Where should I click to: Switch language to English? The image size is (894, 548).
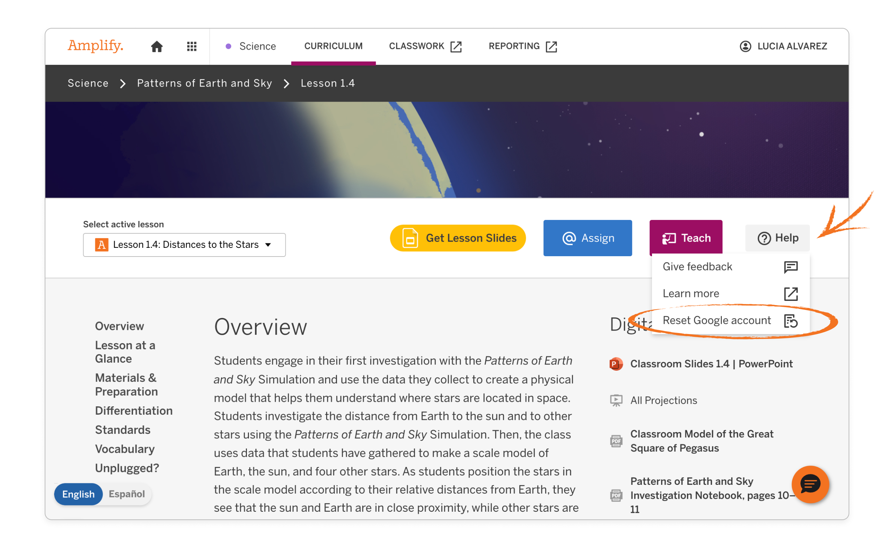tap(78, 494)
